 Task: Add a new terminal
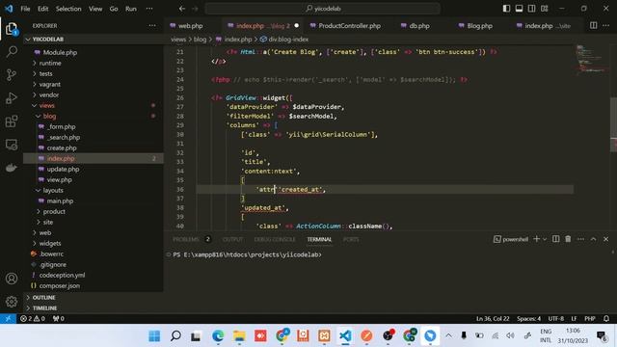click(x=536, y=239)
